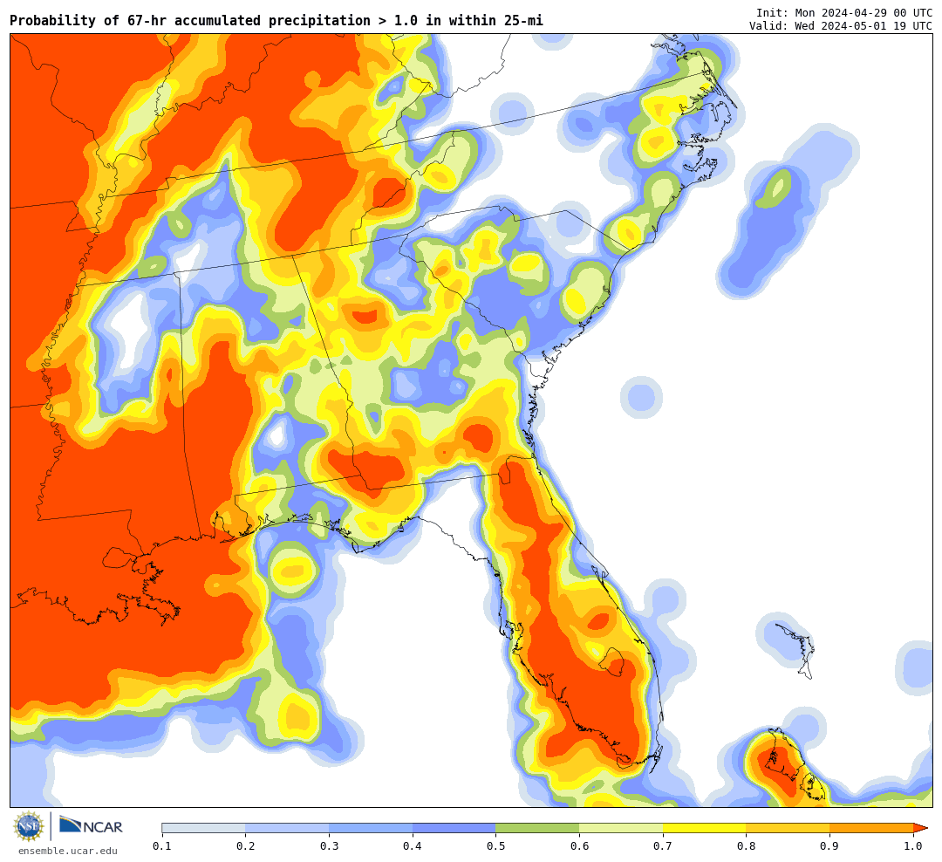Click the Valid: Wed 2024-05-01 19 UTC text
Image resolution: width=942 pixels, height=862 pixels.
coord(841,26)
